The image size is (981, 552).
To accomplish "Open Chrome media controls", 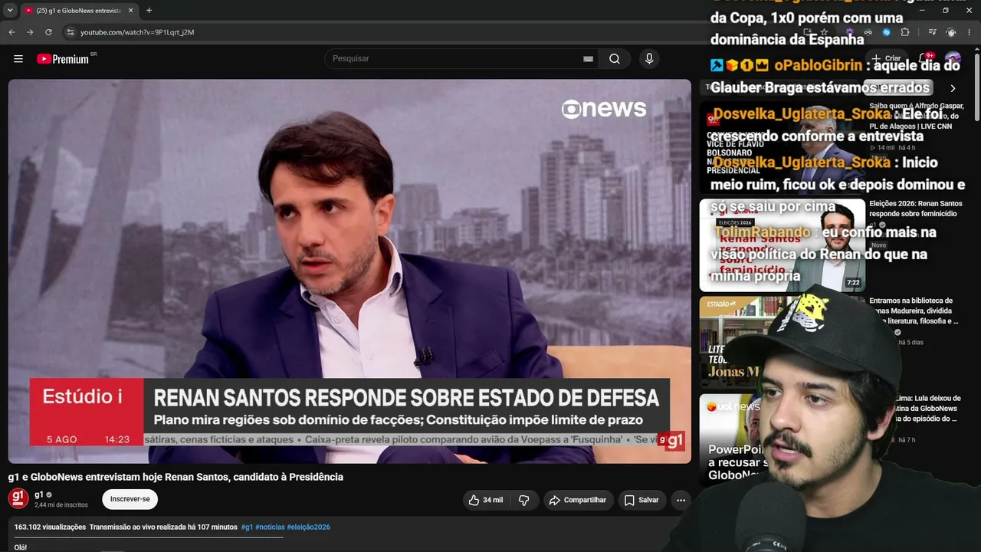I will click(932, 32).
